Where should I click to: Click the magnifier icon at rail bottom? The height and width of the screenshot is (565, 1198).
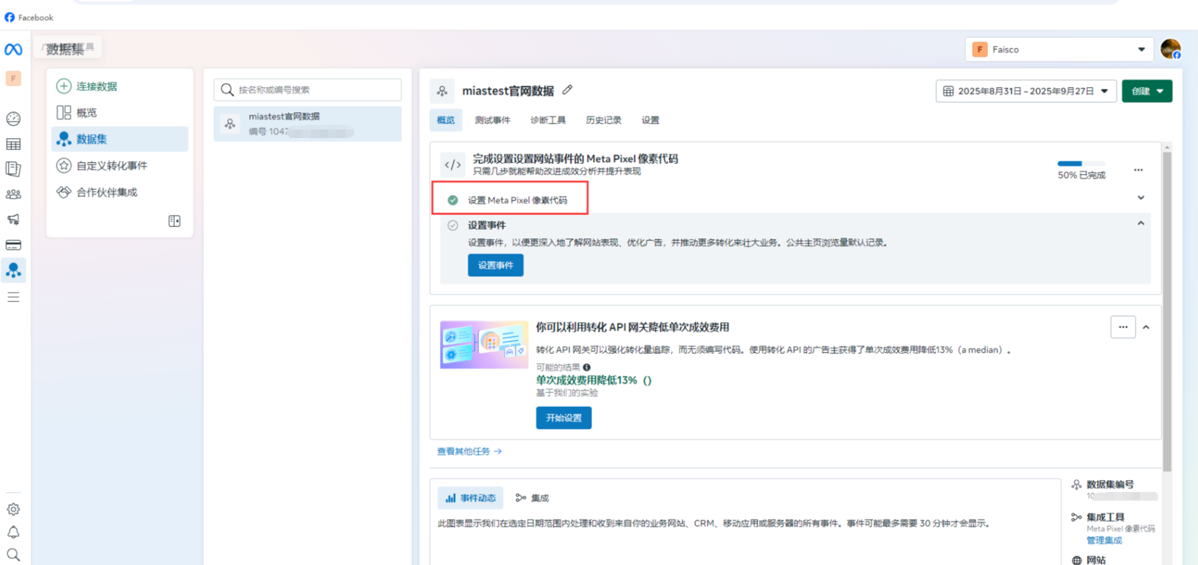[13, 554]
